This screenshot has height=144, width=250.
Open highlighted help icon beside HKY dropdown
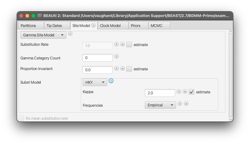tap(111, 81)
